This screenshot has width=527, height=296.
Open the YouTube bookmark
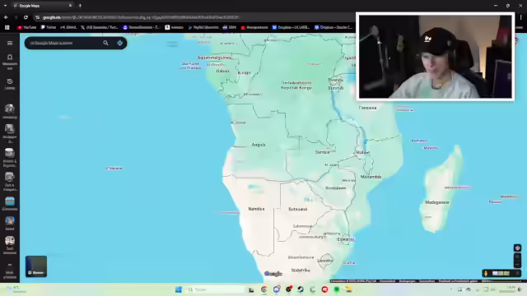click(26, 27)
